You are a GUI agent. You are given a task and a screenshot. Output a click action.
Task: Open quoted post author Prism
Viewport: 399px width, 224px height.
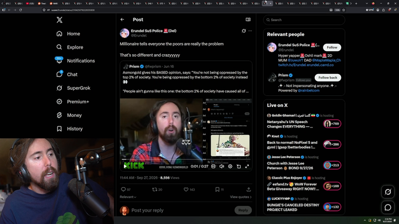coord(134,67)
